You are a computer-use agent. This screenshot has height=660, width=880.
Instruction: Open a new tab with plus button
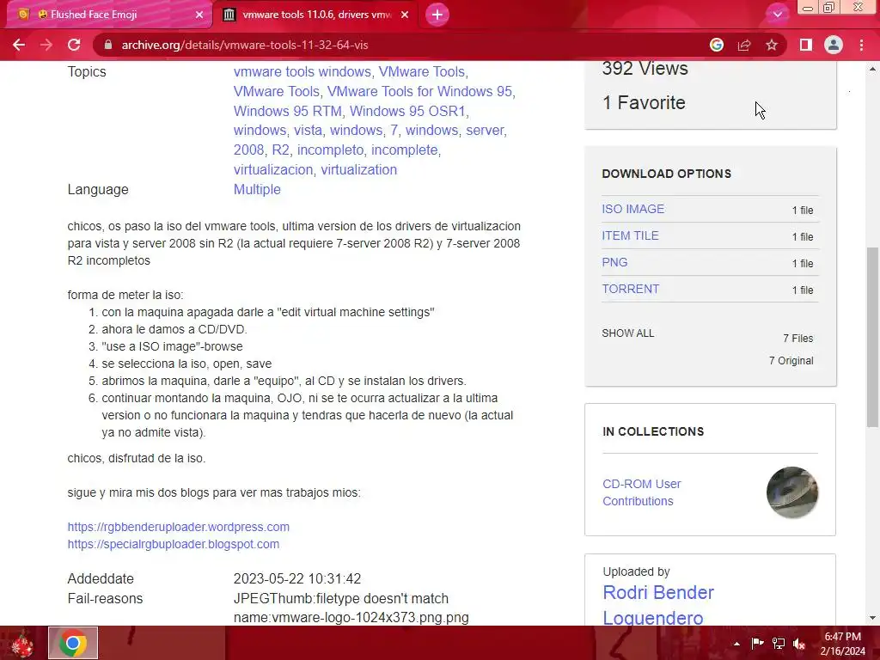437,15
